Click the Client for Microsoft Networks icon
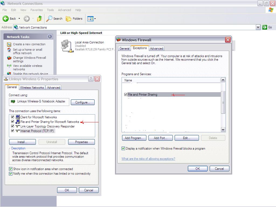 tap(18, 117)
